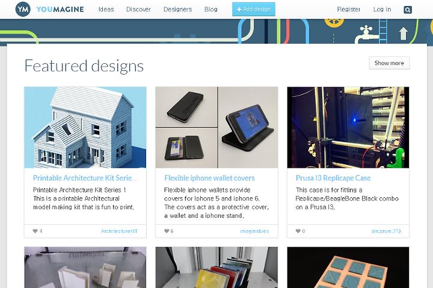Open the Designers section
Image resolution: width=433 pixels, height=288 pixels.
177,10
